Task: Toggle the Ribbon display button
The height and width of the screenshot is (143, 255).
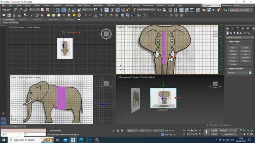Action: [x=182, y=10]
